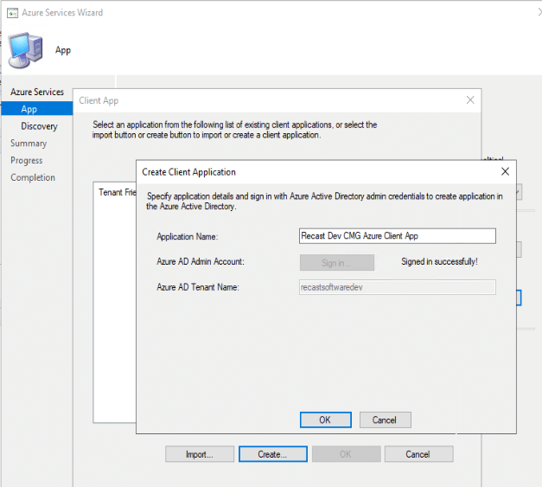Select Azure Services in the wizard sidebar
This screenshot has height=487, width=542.
pos(37,92)
